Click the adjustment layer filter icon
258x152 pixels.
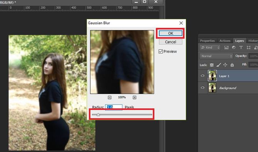(234, 47)
